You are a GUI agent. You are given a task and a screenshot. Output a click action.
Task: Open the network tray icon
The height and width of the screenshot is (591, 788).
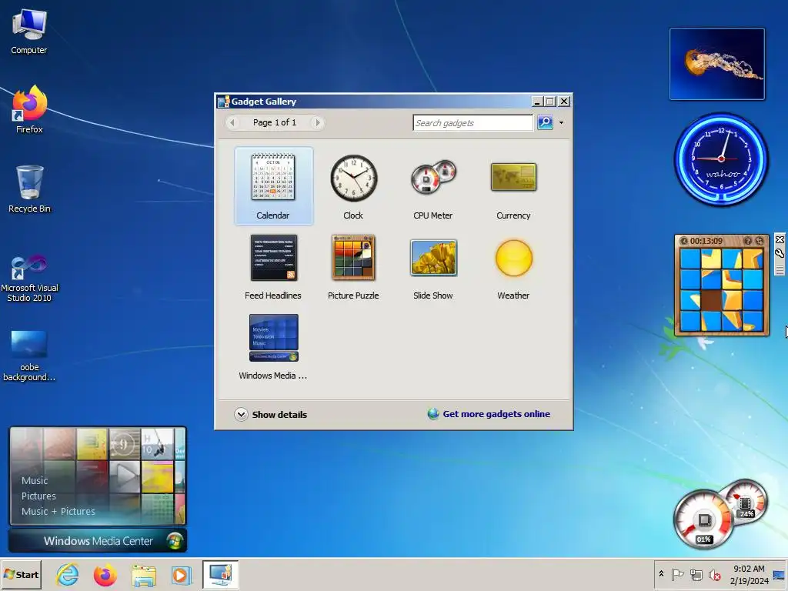(696, 574)
